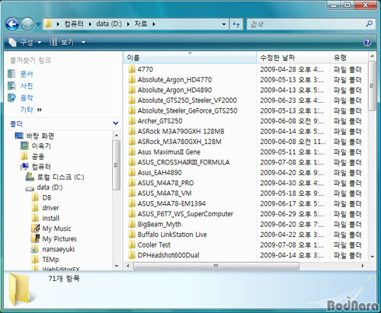381x313 pixels.
Task: Open recent pages dropdown beside Forward button
Action: click(38, 24)
